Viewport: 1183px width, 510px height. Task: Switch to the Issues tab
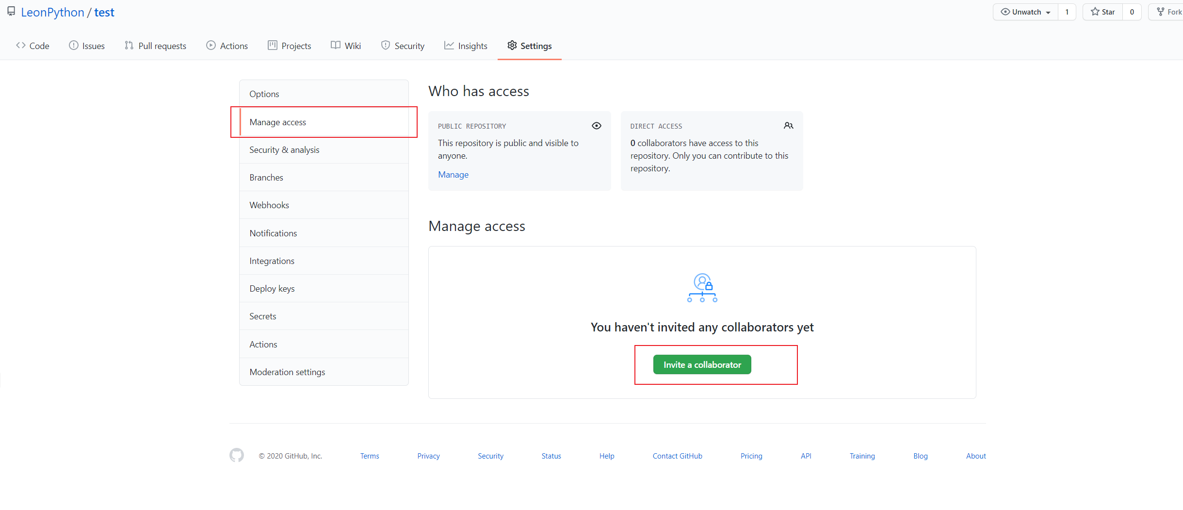click(87, 46)
